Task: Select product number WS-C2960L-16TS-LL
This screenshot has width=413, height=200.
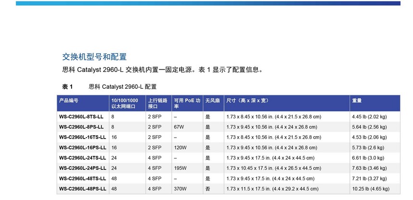Action: (83, 137)
